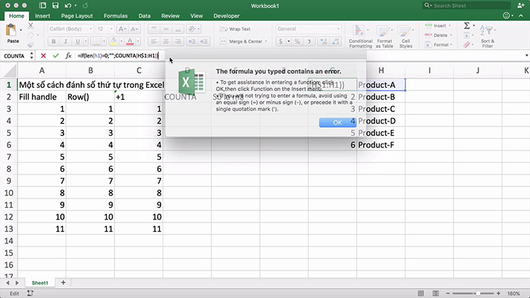The height and width of the screenshot is (298, 530).
Task: Expand the formula bar with the arrow
Action: (x=526, y=55)
